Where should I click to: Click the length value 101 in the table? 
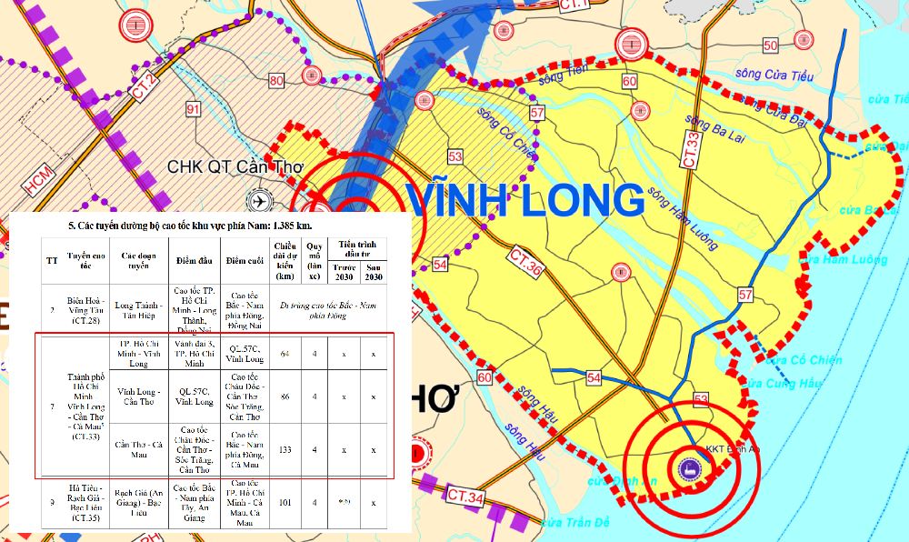(x=285, y=502)
